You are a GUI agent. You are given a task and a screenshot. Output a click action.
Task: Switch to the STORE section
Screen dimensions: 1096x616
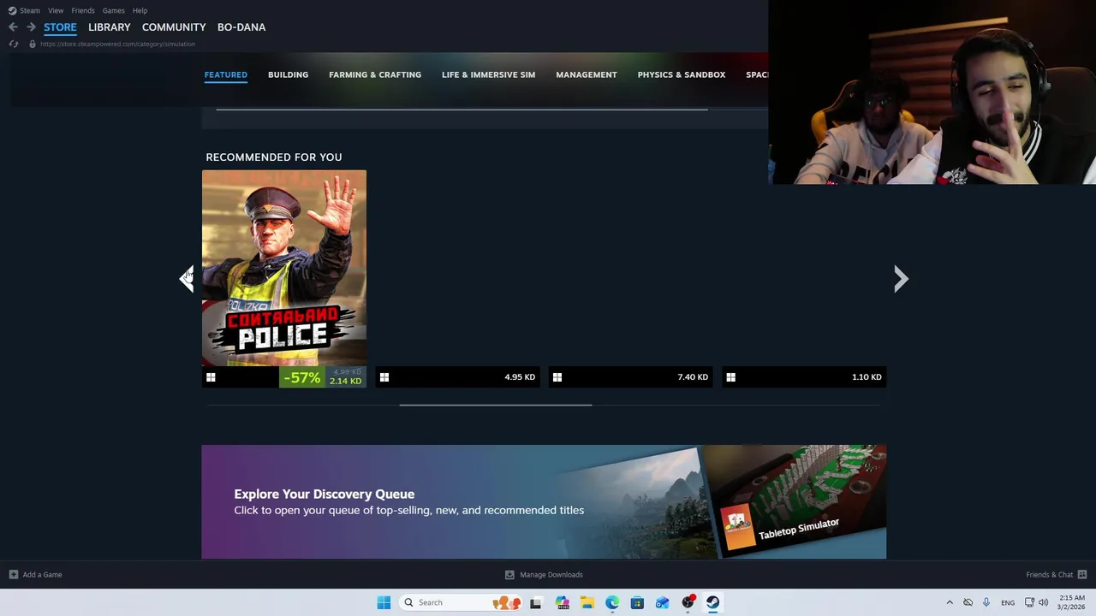(60, 27)
